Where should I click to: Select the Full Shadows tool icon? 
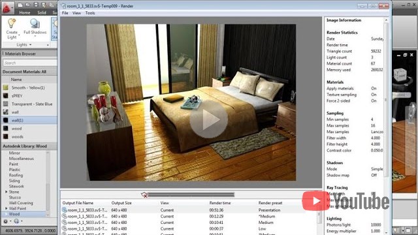coord(35,23)
